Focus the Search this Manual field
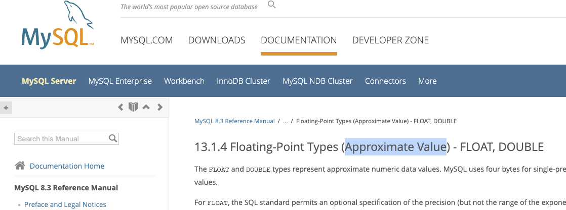 [x=66, y=139]
